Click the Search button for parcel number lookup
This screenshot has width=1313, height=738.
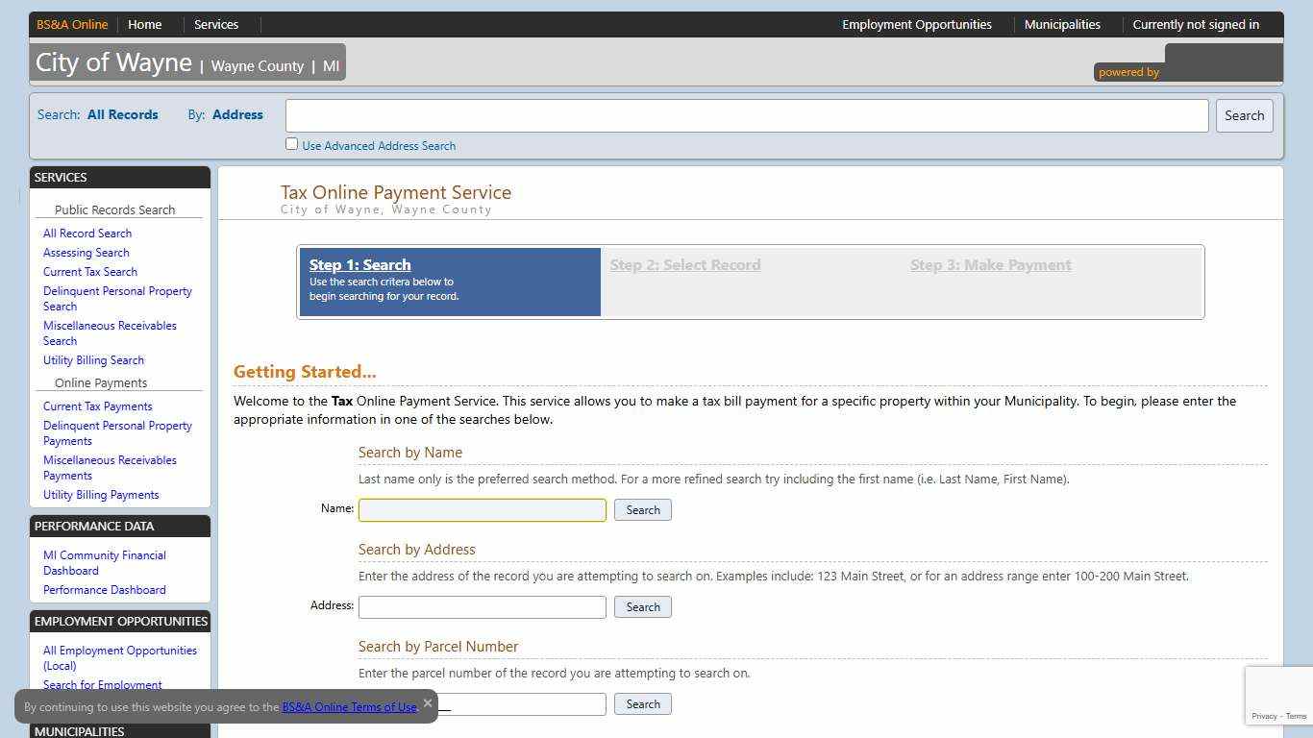642,703
